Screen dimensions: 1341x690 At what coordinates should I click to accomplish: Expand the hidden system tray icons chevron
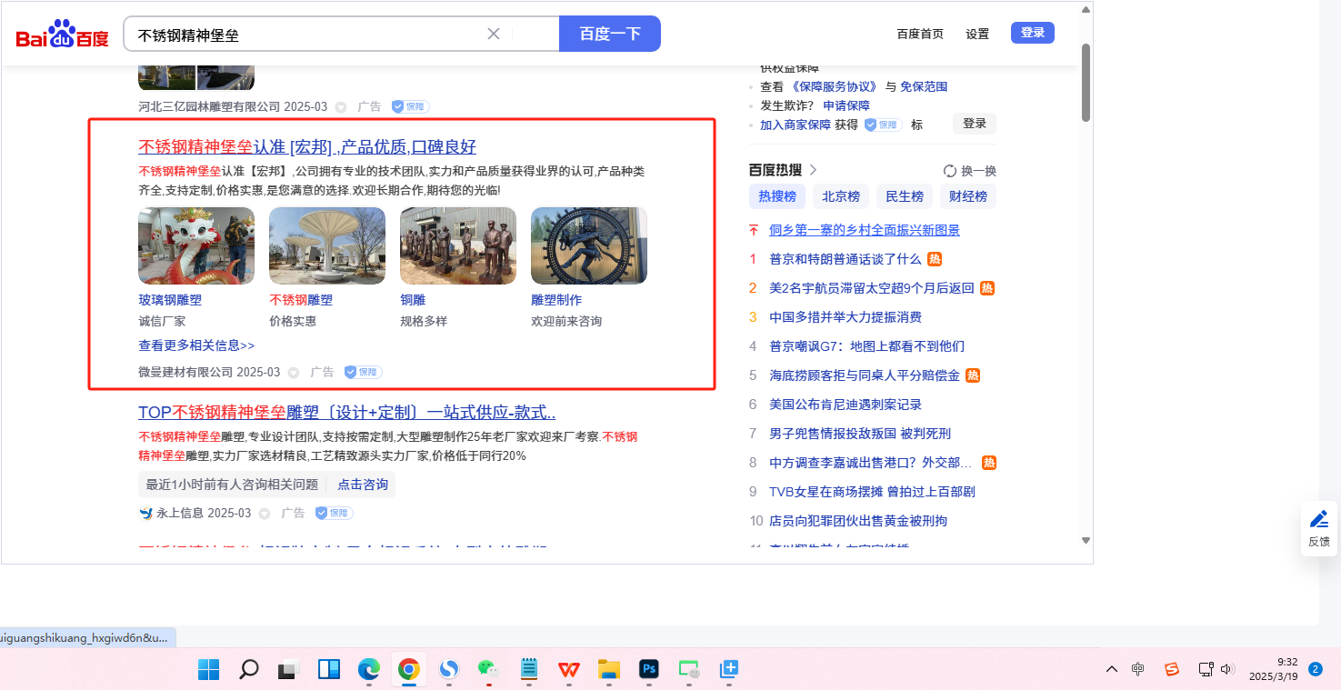pos(1112,670)
